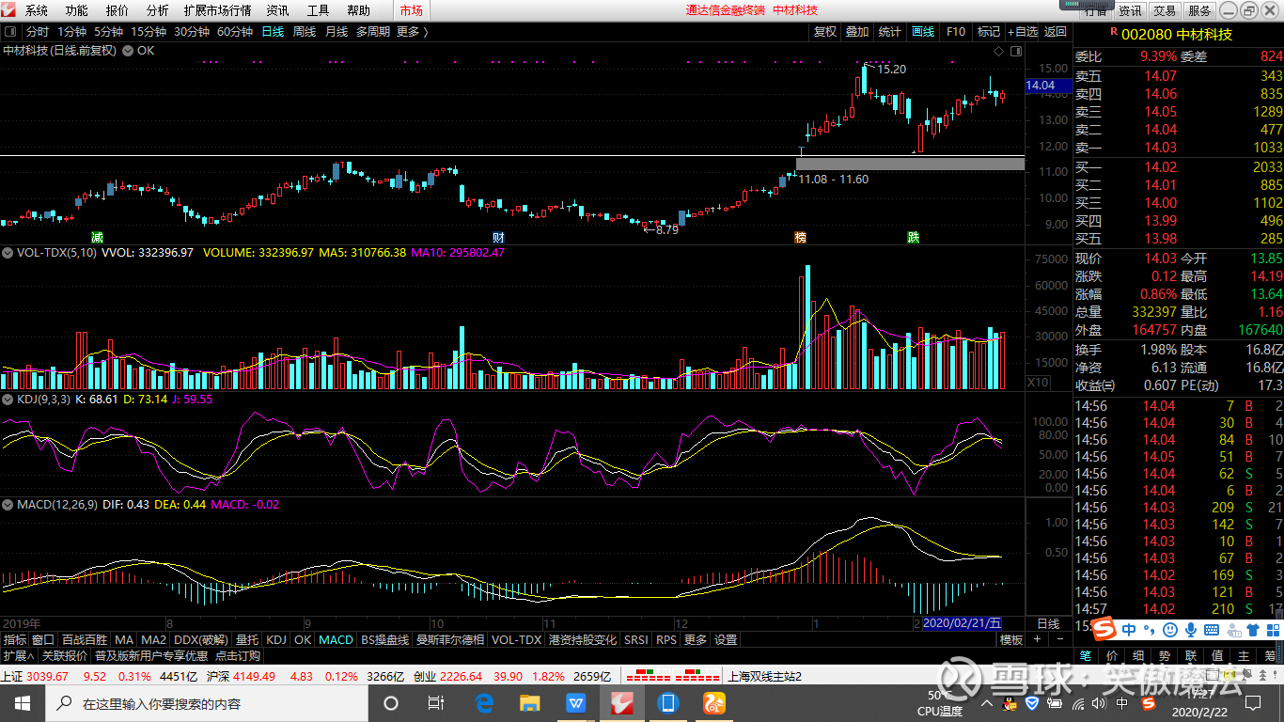Click microphone icon in Sogou toolbar
This screenshot has height=722, width=1284.
click(1191, 630)
